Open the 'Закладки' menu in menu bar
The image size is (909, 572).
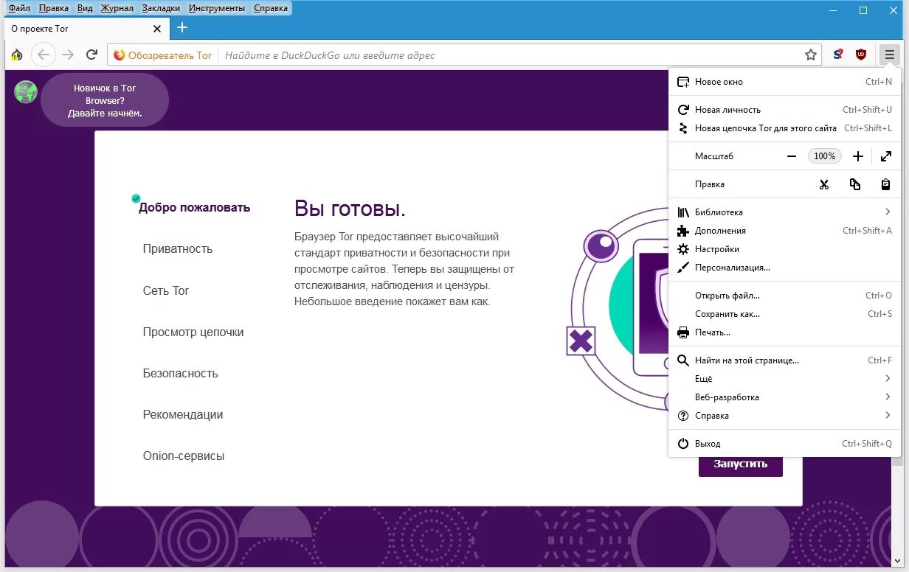tap(162, 8)
